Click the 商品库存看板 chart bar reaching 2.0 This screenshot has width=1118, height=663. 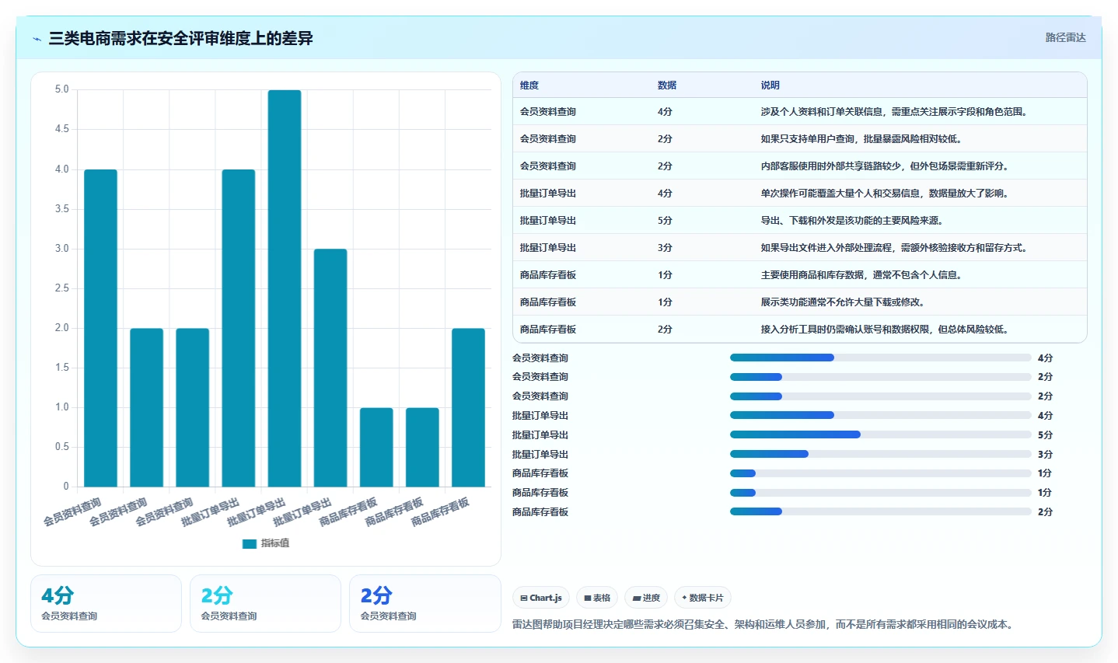pos(468,407)
